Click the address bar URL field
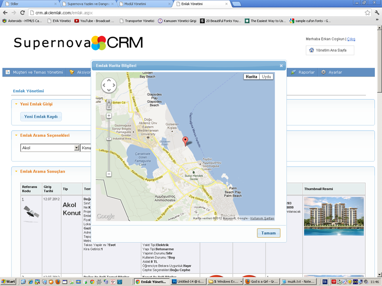382x286 pixels. 197,13
